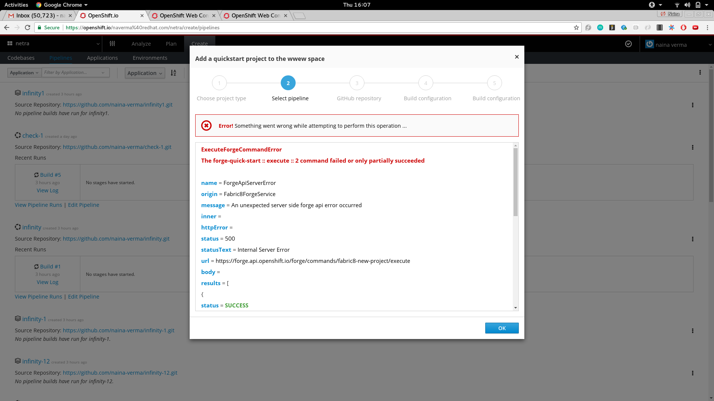This screenshot has height=401, width=714.
Task: Click the bookmark star in the address bar
Action: (x=576, y=27)
